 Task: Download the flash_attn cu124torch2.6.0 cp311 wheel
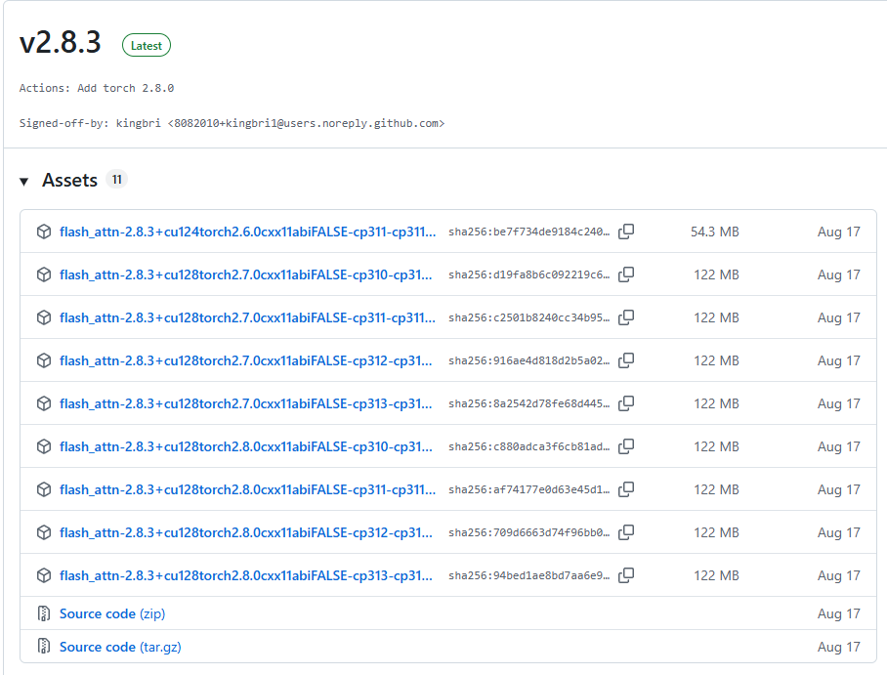click(244, 232)
